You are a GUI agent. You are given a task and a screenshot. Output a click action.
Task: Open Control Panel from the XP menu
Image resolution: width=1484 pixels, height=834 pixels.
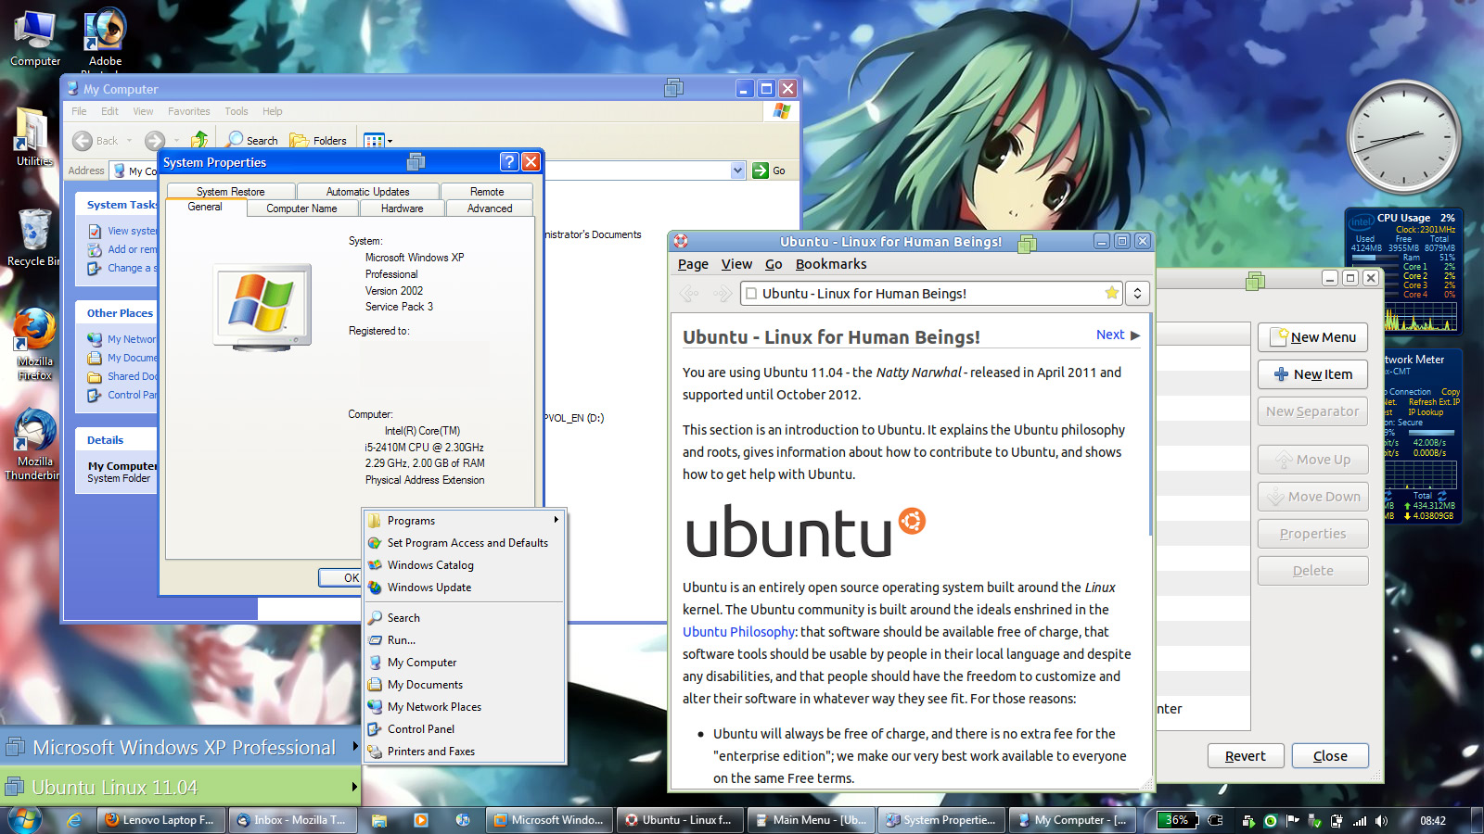click(x=464, y=729)
